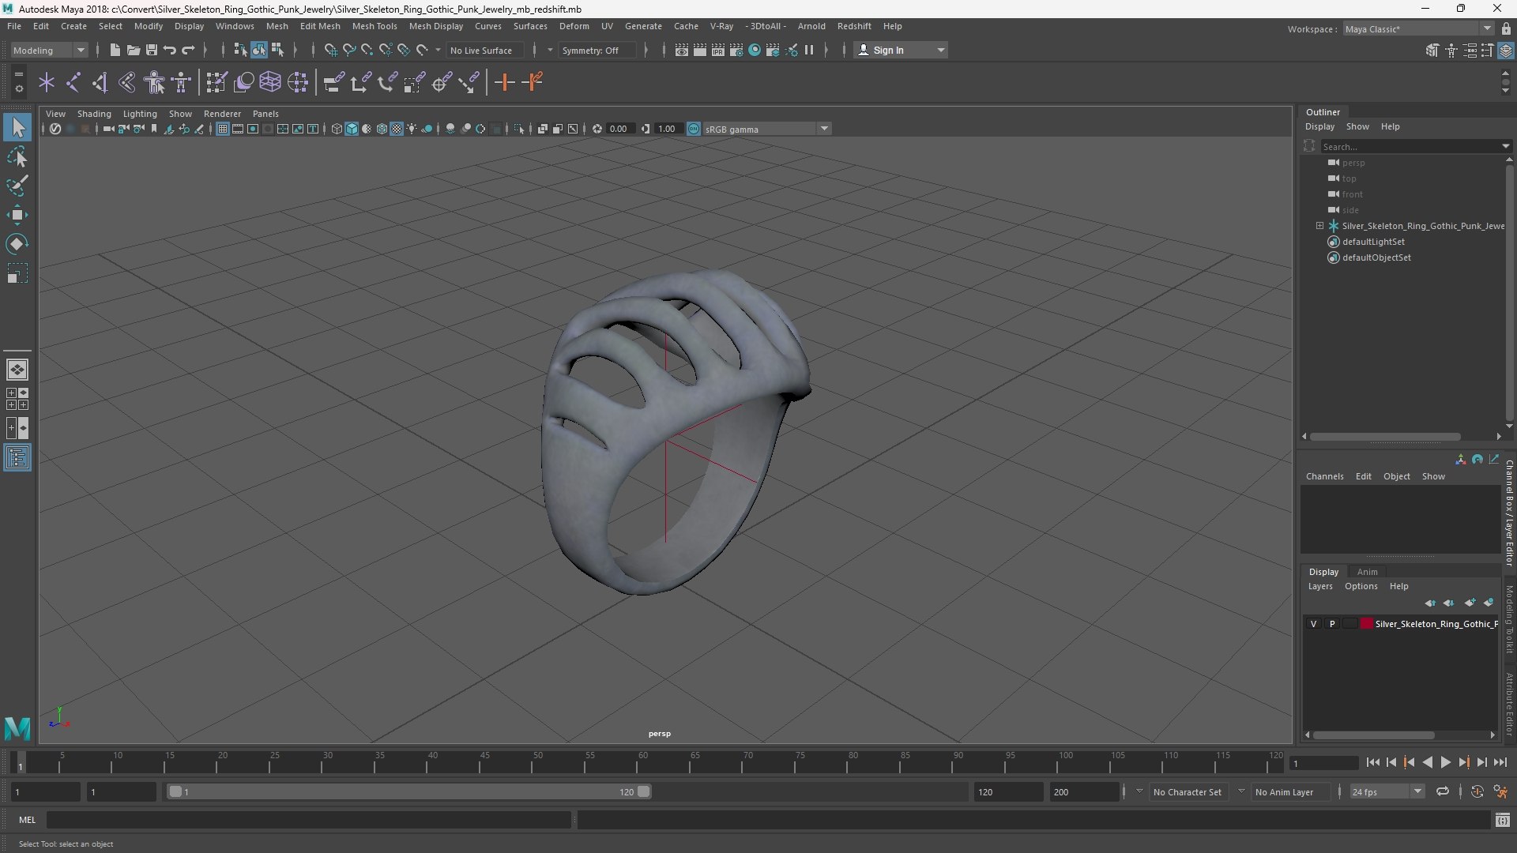This screenshot has width=1517, height=853.
Task: Open the Redshift menu
Action: (854, 26)
